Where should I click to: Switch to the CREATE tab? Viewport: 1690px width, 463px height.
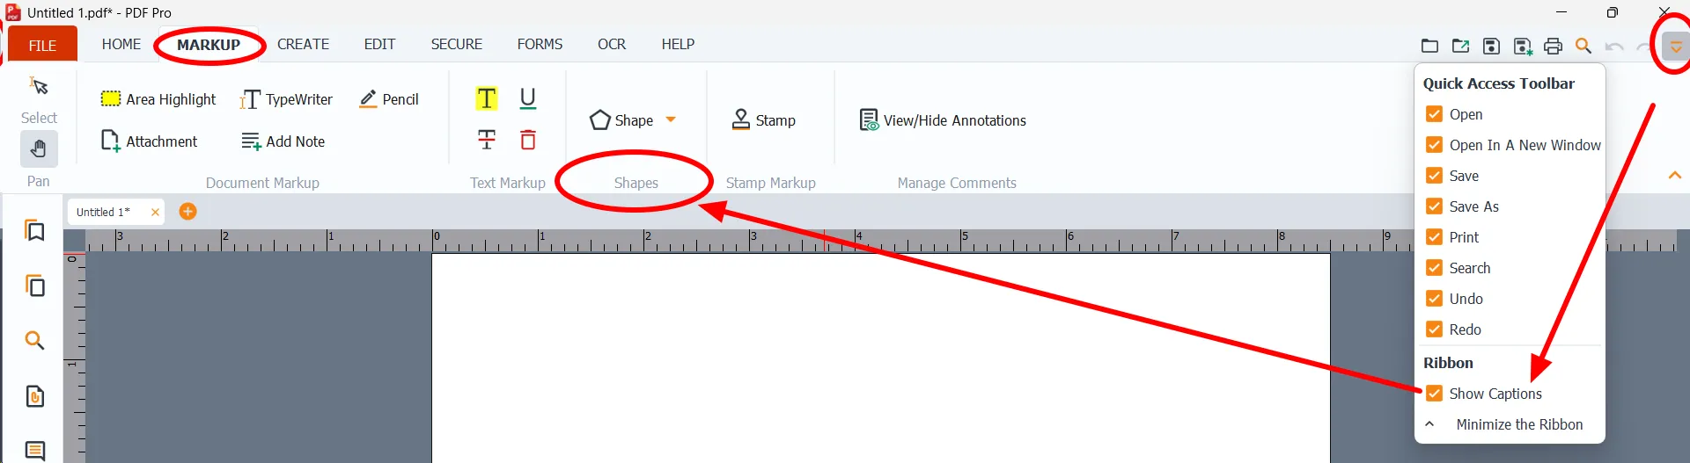[x=303, y=44]
